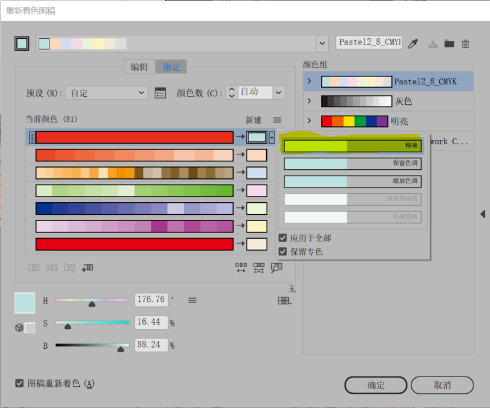Click merge colors into a row icon
490x408 pixels.
(34, 268)
